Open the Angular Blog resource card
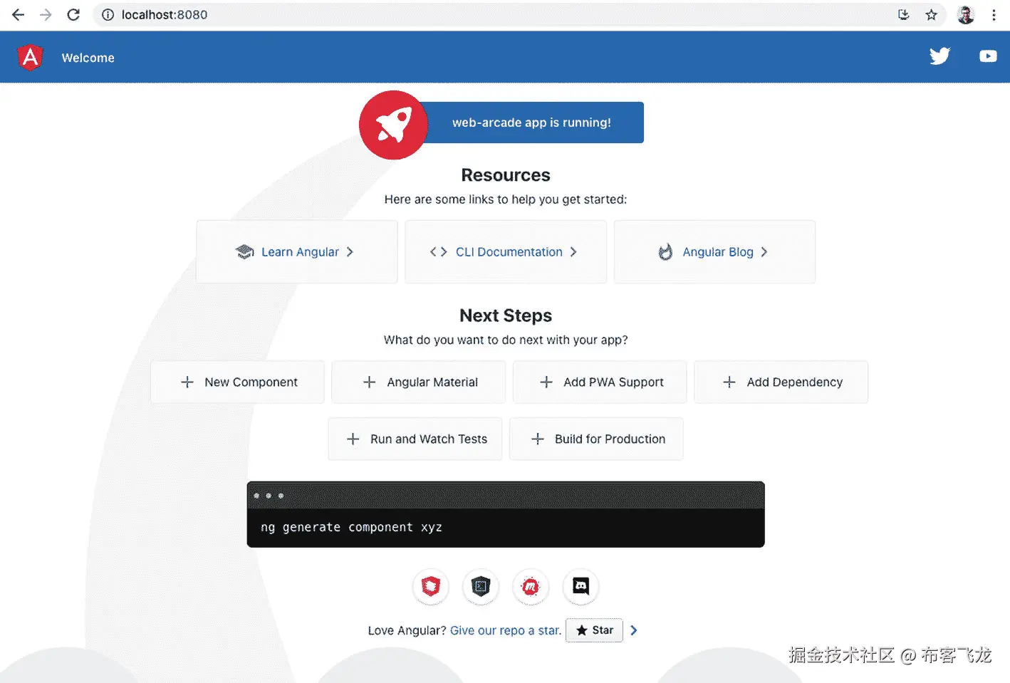1010x683 pixels. coord(714,251)
